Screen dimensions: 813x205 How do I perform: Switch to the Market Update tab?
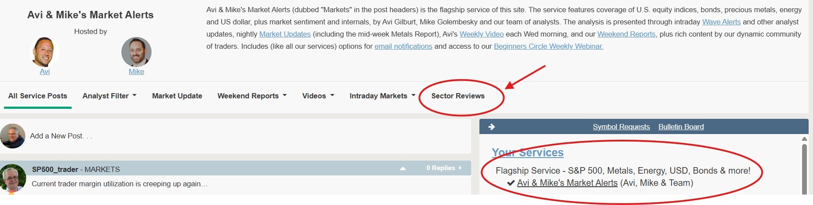[x=177, y=96]
